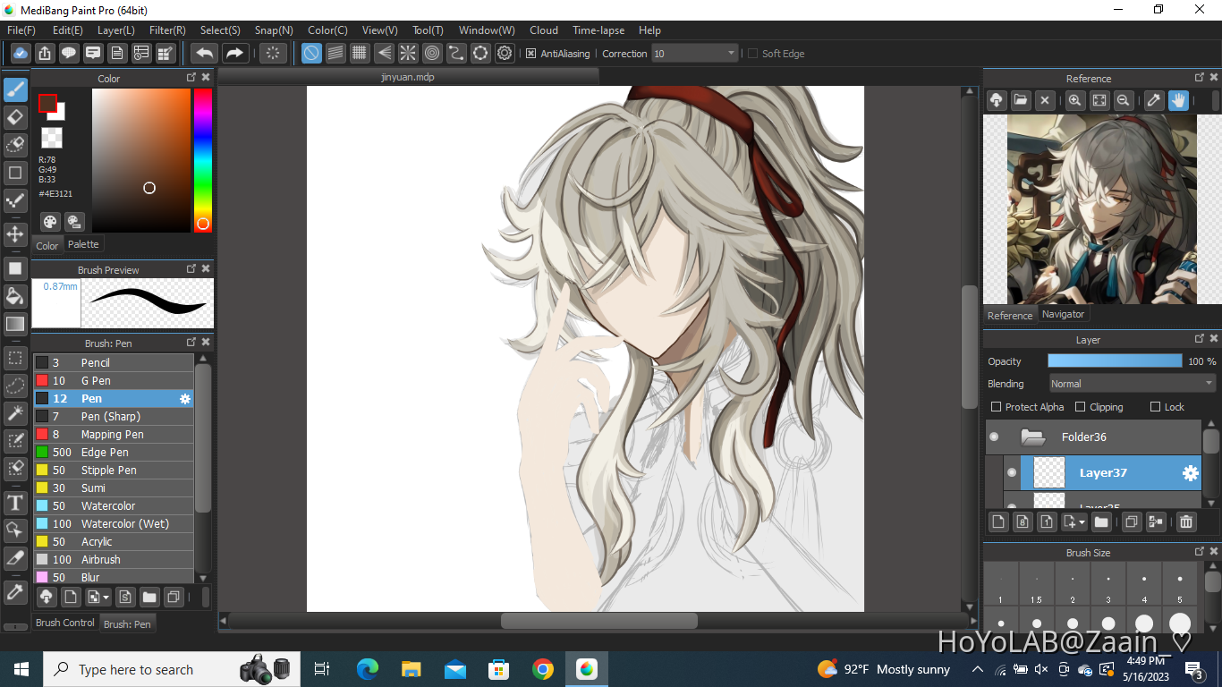Switch to the Navigator tab
The image size is (1222, 687).
tap(1063, 315)
